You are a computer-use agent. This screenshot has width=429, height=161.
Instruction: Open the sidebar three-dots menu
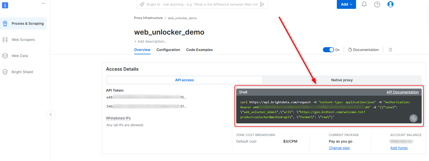43,3
